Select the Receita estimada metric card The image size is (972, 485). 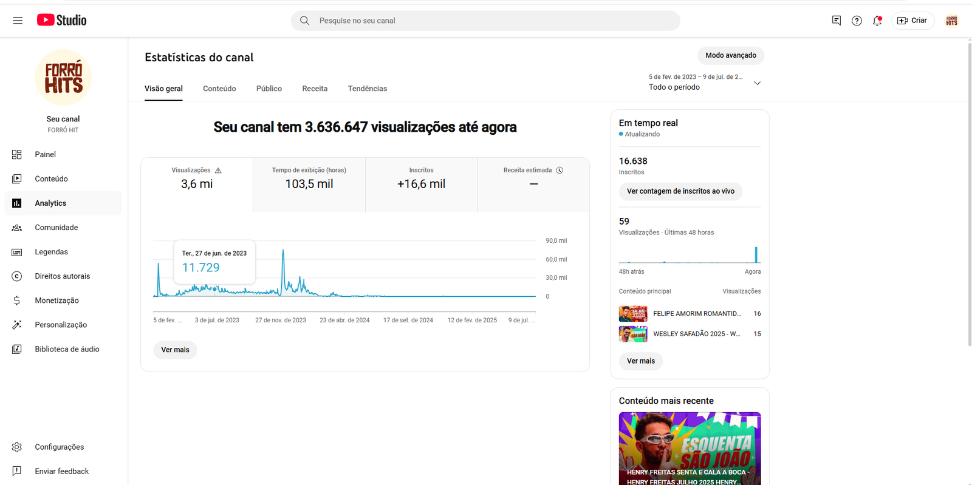pos(533,185)
